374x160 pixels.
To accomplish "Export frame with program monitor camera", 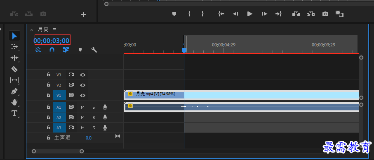I will tap(325, 14).
